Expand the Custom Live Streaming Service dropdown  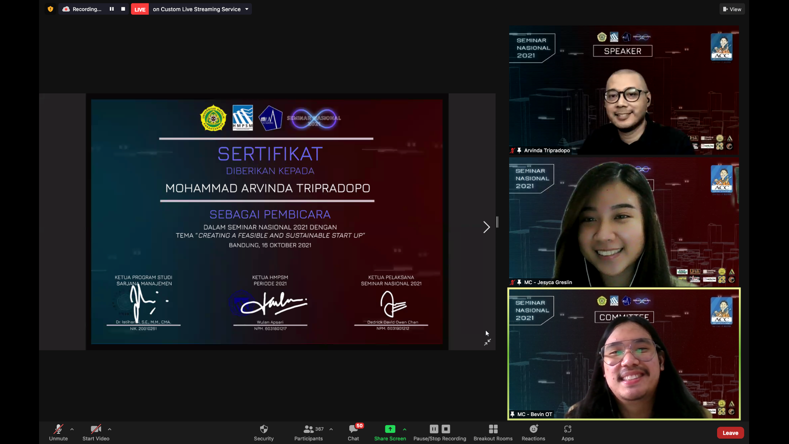pos(247,9)
